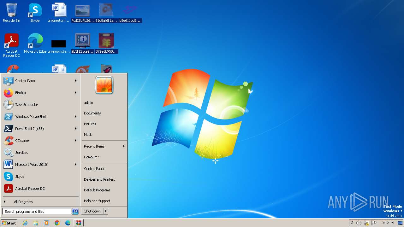This screenshot has height=227, width=404.
Task: Expand the Firefox jump list arrow
Action: click(x=76, y=93)
